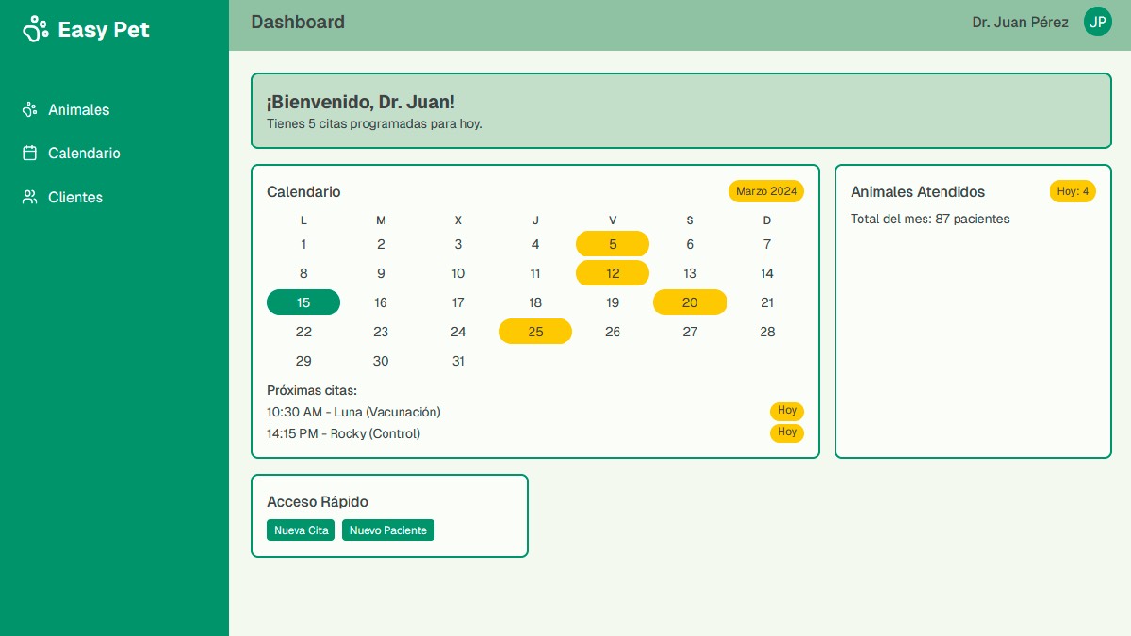1131x636 pixels.
Task: Go to the Calendario sidebar section
Action: pos(84,154)
